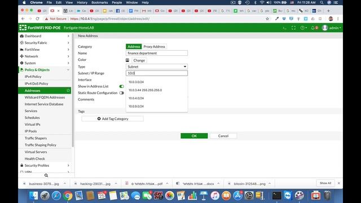
Task: Open Trash icon in dock
Action: click(327, 196)
